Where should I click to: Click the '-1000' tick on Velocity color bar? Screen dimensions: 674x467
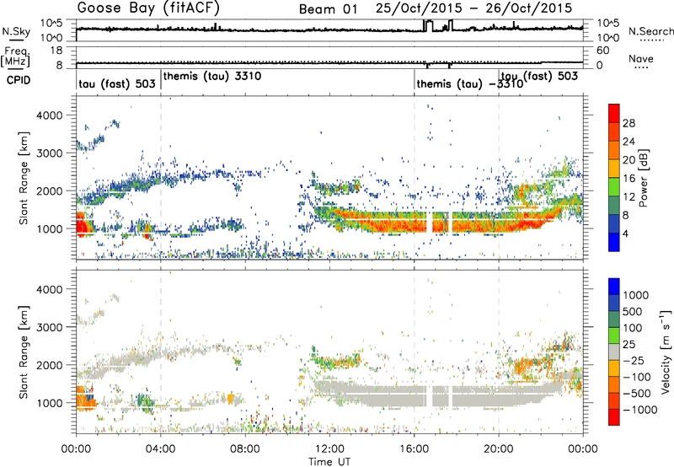click(x=640, y=410)
